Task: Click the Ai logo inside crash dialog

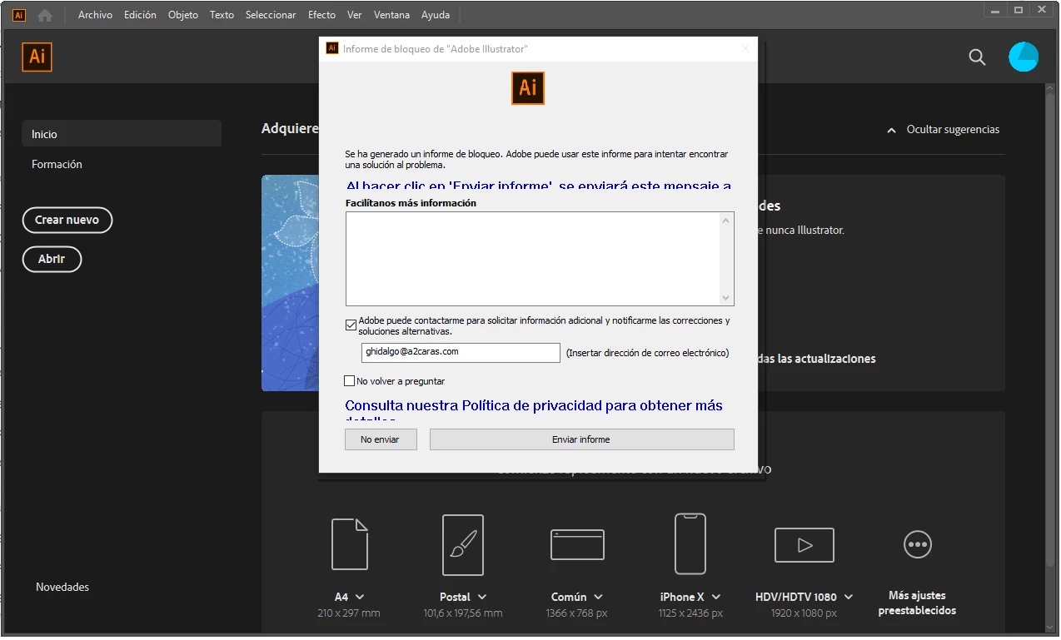Action: click(528, 87)
